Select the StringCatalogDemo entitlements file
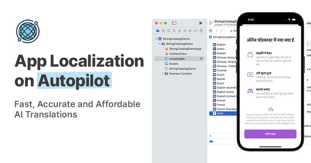311x163 pixels. 180,68
